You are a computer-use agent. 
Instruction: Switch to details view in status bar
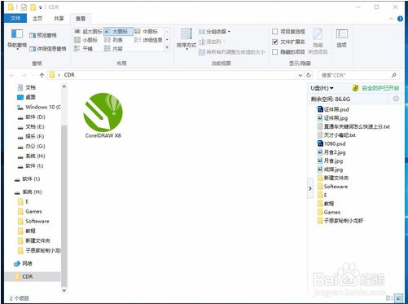(x=389, y=298)
